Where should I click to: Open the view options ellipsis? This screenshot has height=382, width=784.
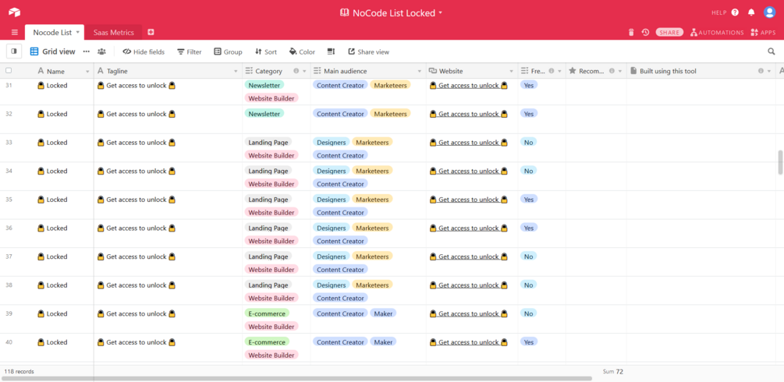coord(87,51)
